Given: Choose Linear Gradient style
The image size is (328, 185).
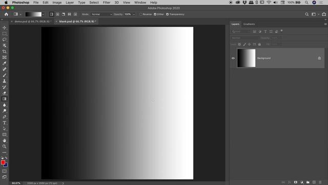Looking at the screenshot, I should [51, 14].
